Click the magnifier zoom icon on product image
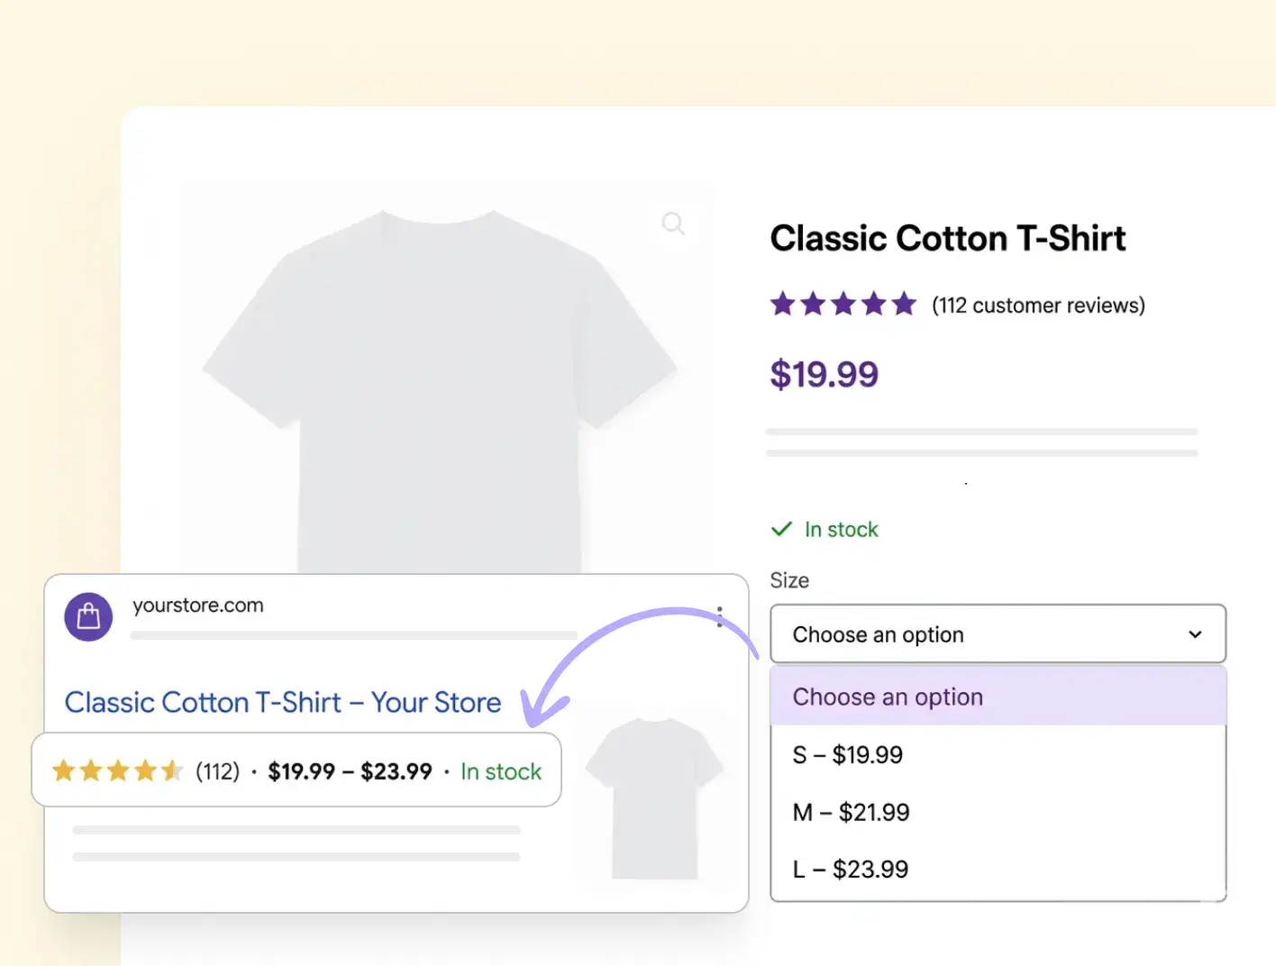Screen dimensions: 1276x966 click(673, 223)
